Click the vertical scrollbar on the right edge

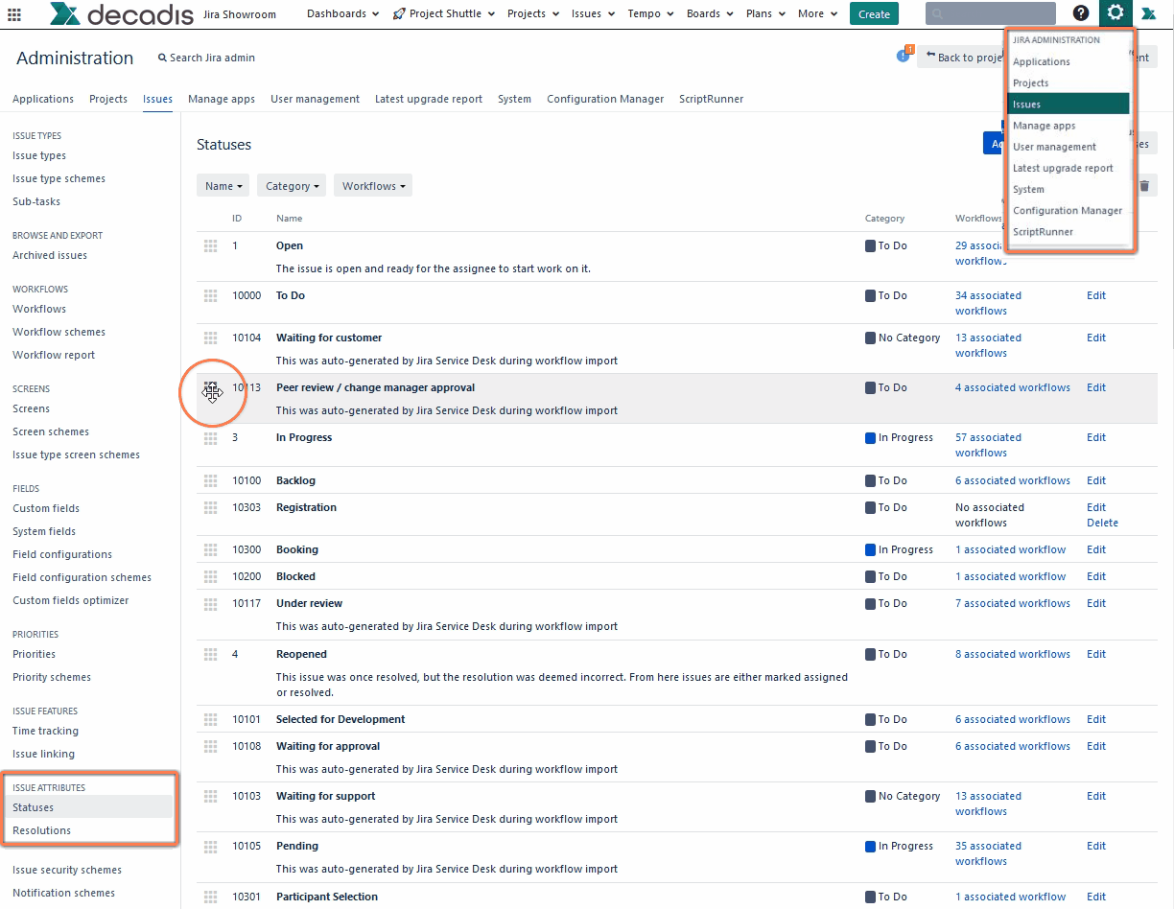coord(1169,384)
